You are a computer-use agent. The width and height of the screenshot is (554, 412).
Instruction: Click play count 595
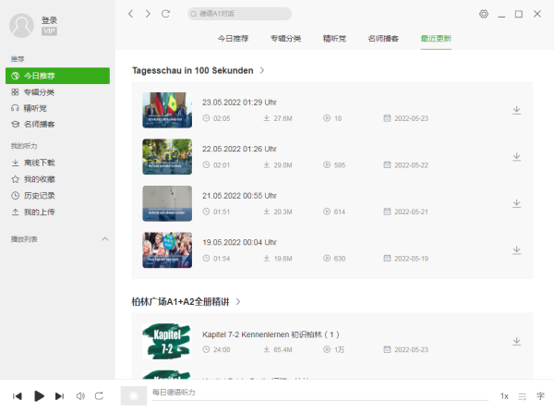(340, 165)
